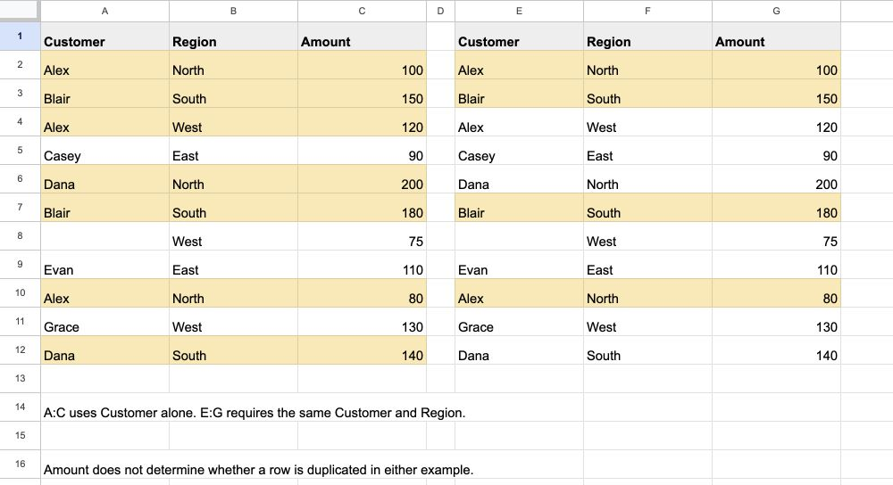Select cell C2 with amount 100
The height and width of the screenshot is (485, 893).
pos(362,65)
